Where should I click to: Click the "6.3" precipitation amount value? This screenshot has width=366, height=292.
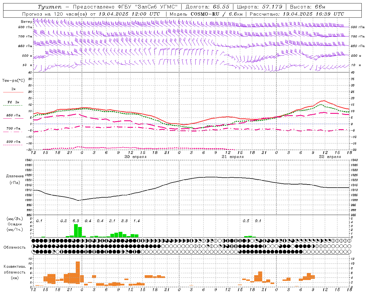pyautogui.click(x=76, y=221)
